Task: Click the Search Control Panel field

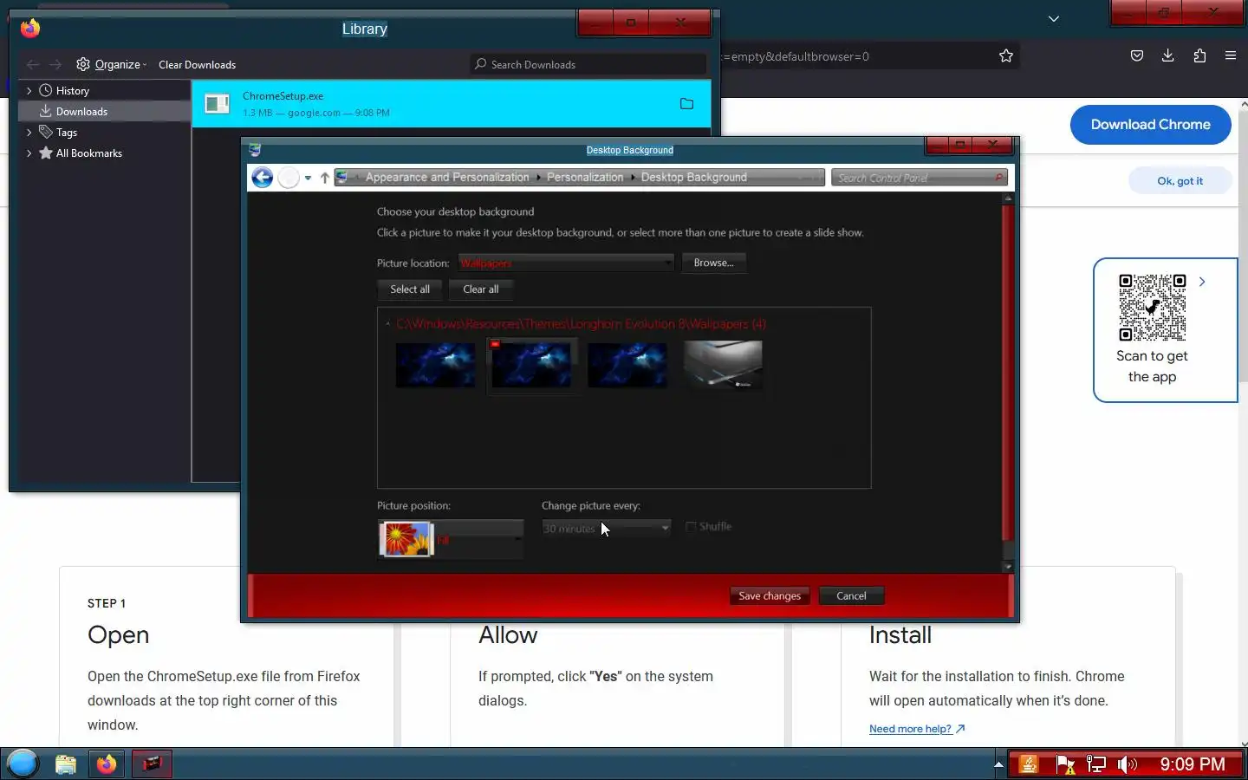Action: (x=919, y=178)
